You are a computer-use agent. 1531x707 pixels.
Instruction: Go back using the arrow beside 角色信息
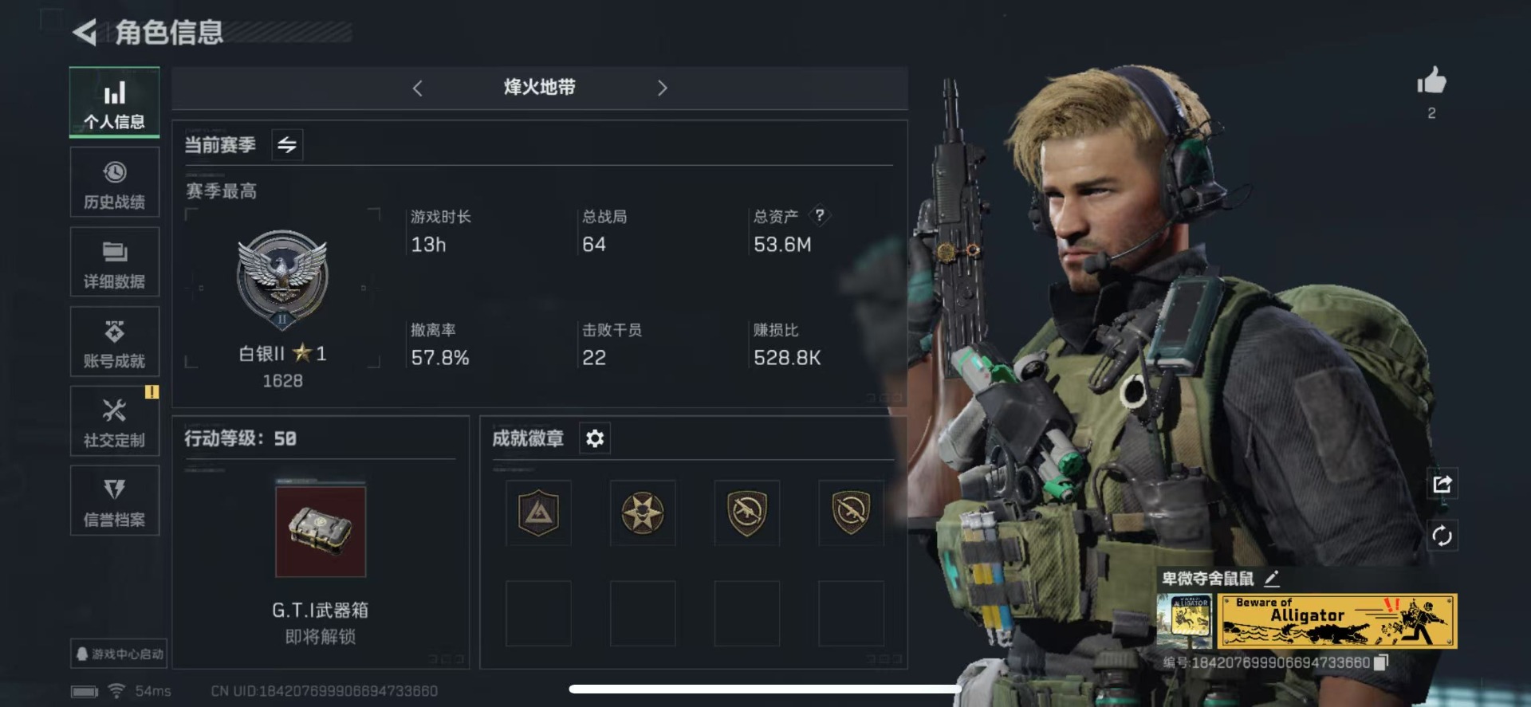[85, 33]
